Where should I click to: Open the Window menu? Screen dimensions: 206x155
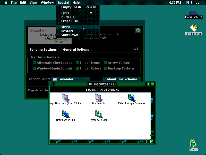(x=47, y=3)
